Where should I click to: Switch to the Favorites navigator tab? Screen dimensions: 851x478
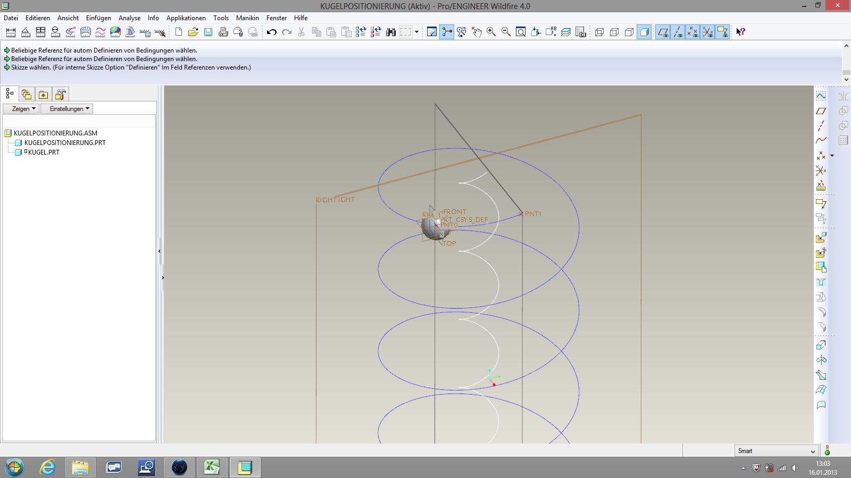pyautogui.click(x=44, y=95)
